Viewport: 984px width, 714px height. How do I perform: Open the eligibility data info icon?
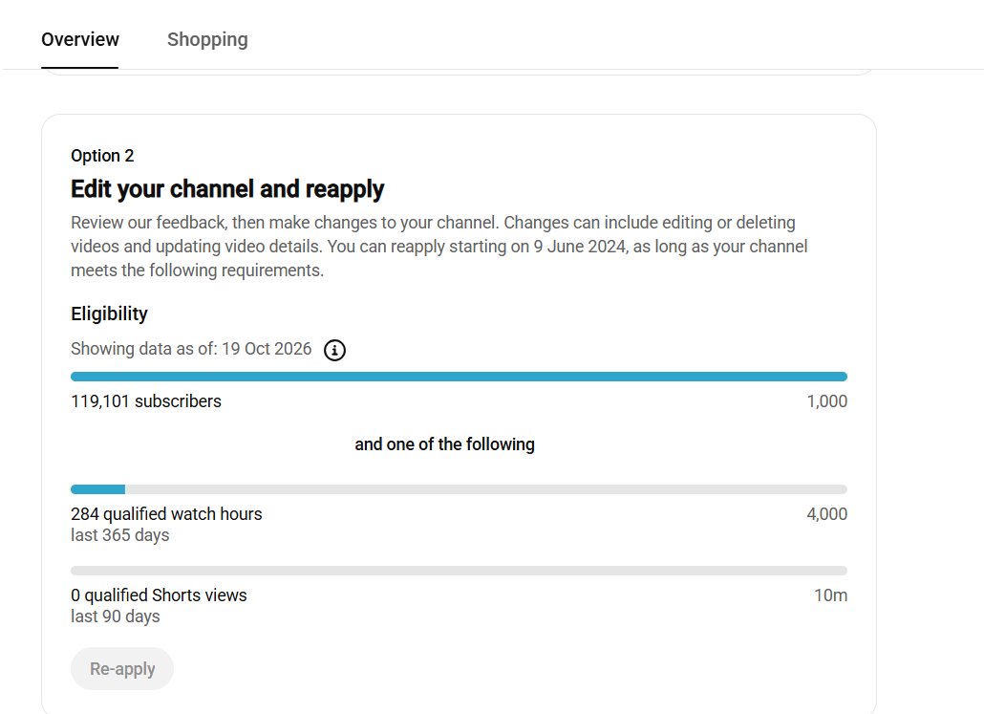coord(334,350)
